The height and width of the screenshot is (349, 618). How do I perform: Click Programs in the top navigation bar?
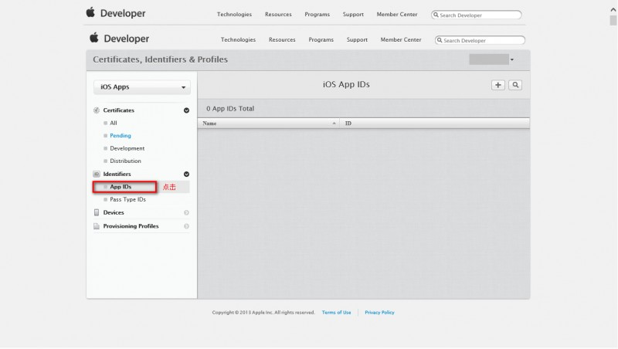coord(317,14)
